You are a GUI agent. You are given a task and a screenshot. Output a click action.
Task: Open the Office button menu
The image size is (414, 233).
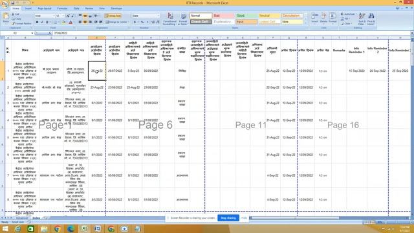(x=5, y=5)
